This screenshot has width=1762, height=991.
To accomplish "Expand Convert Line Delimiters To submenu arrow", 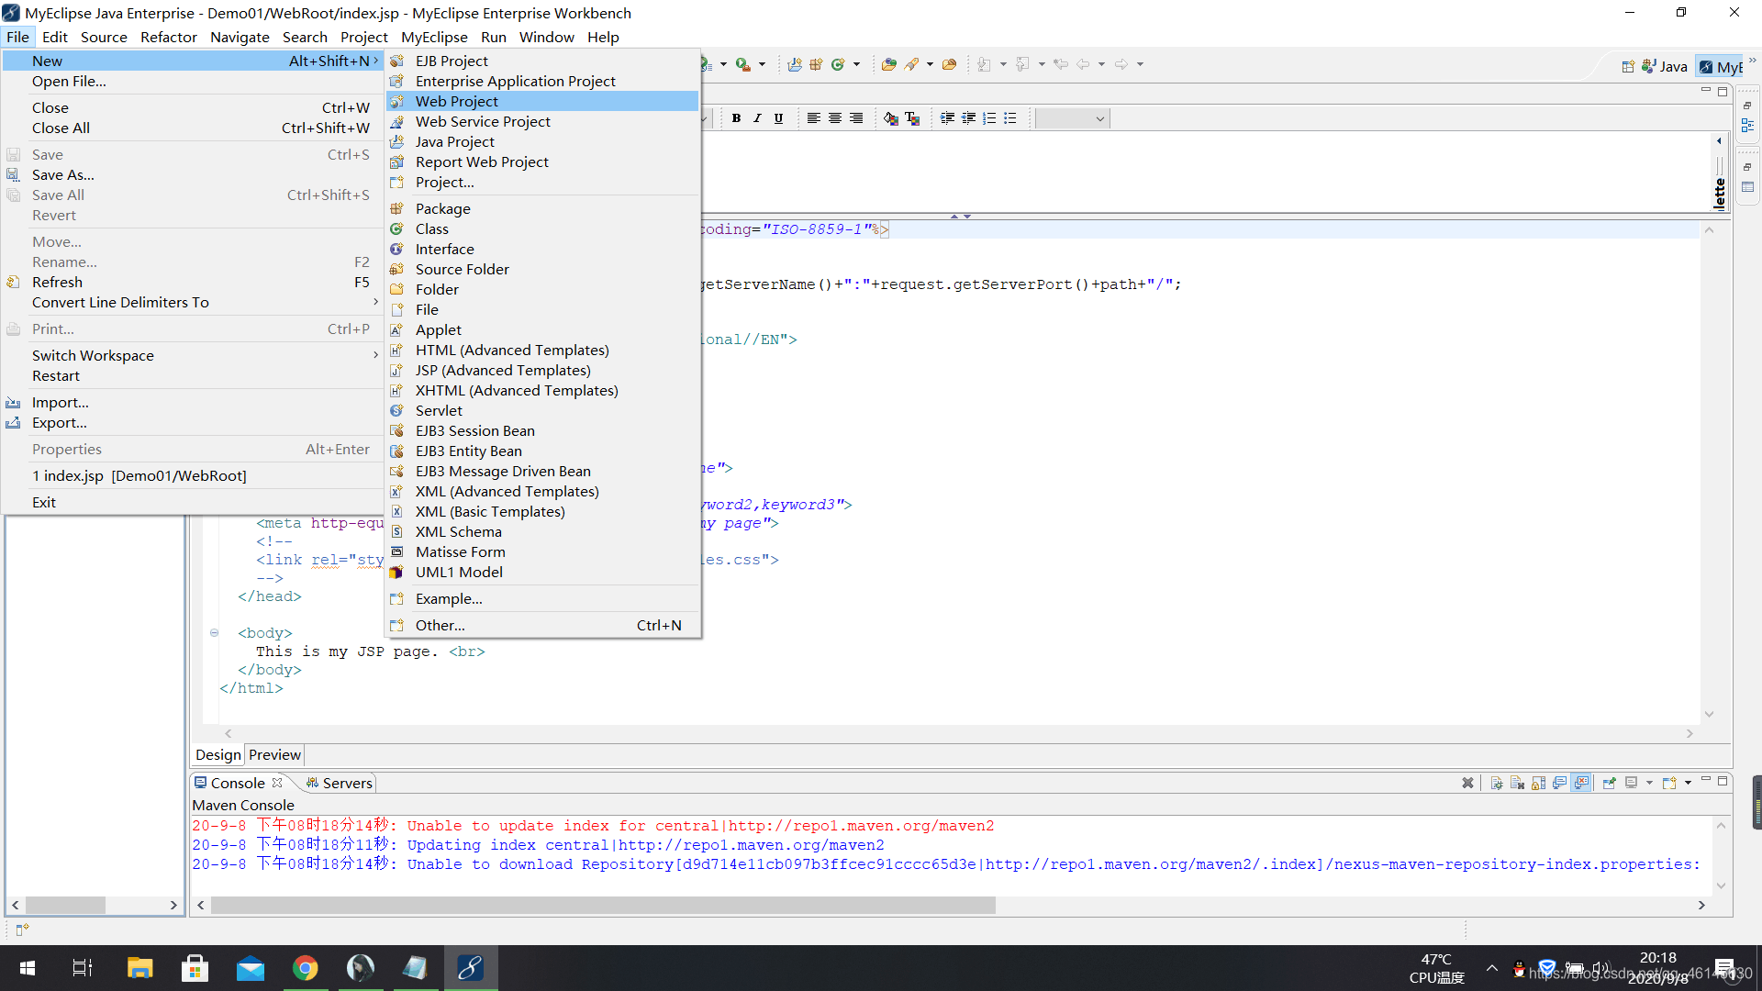I will tap(375, 302).
